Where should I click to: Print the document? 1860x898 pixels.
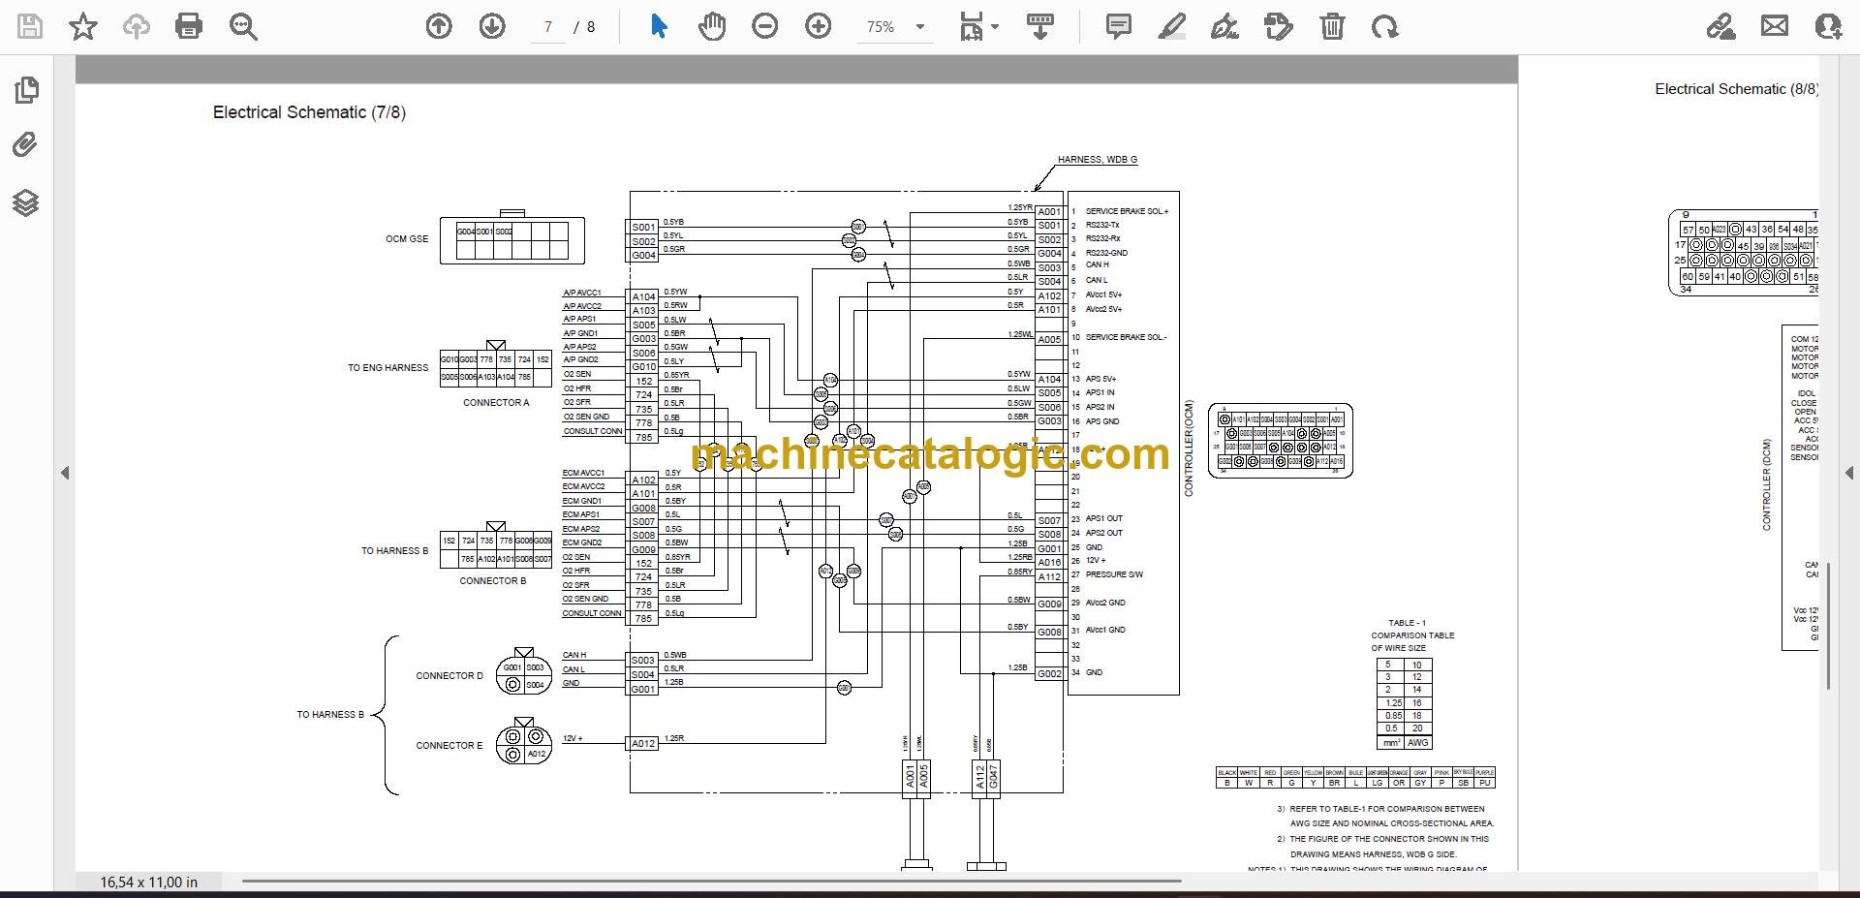click(x=189, y=26)
